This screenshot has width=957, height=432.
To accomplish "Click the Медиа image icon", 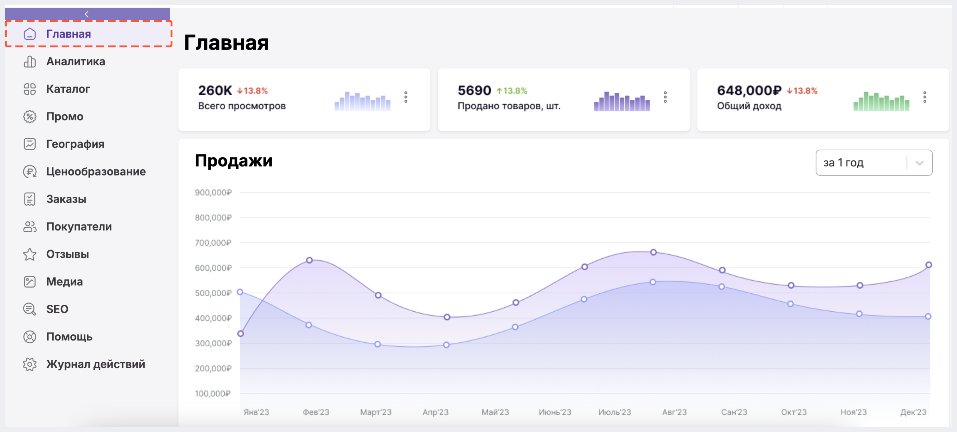I will point(30,282).
